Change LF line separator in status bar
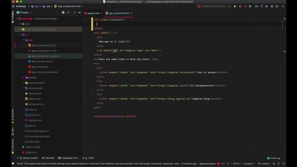Viewport: 297px width, 167px height. pos(229,164)
